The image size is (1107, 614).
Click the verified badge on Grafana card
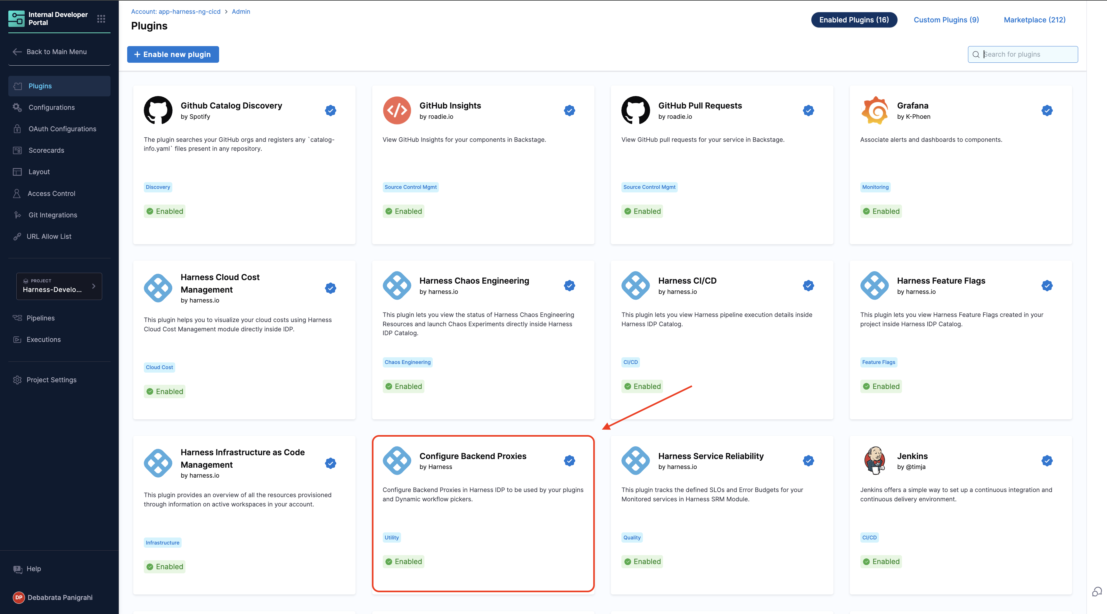pyautogui.click(x=1047, y=110)
